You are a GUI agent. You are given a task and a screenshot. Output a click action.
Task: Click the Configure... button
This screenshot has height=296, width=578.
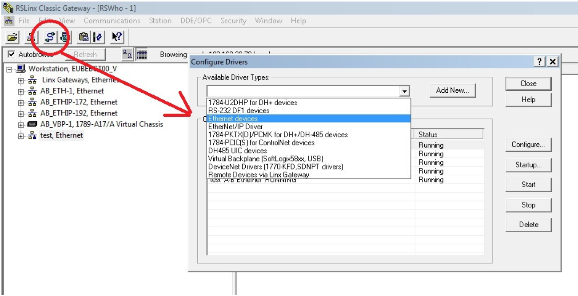pyautogui.click(x=528, y=145)
